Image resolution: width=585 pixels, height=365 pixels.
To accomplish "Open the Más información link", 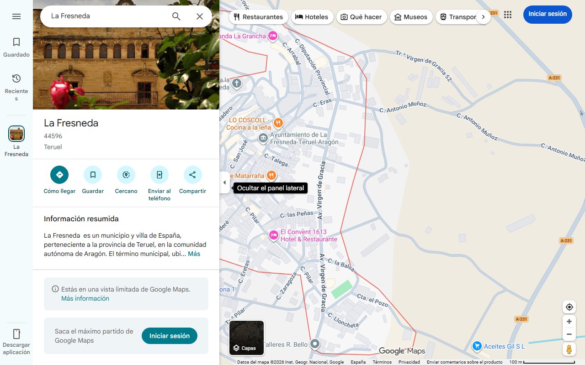I will click(x=85, y=298).
